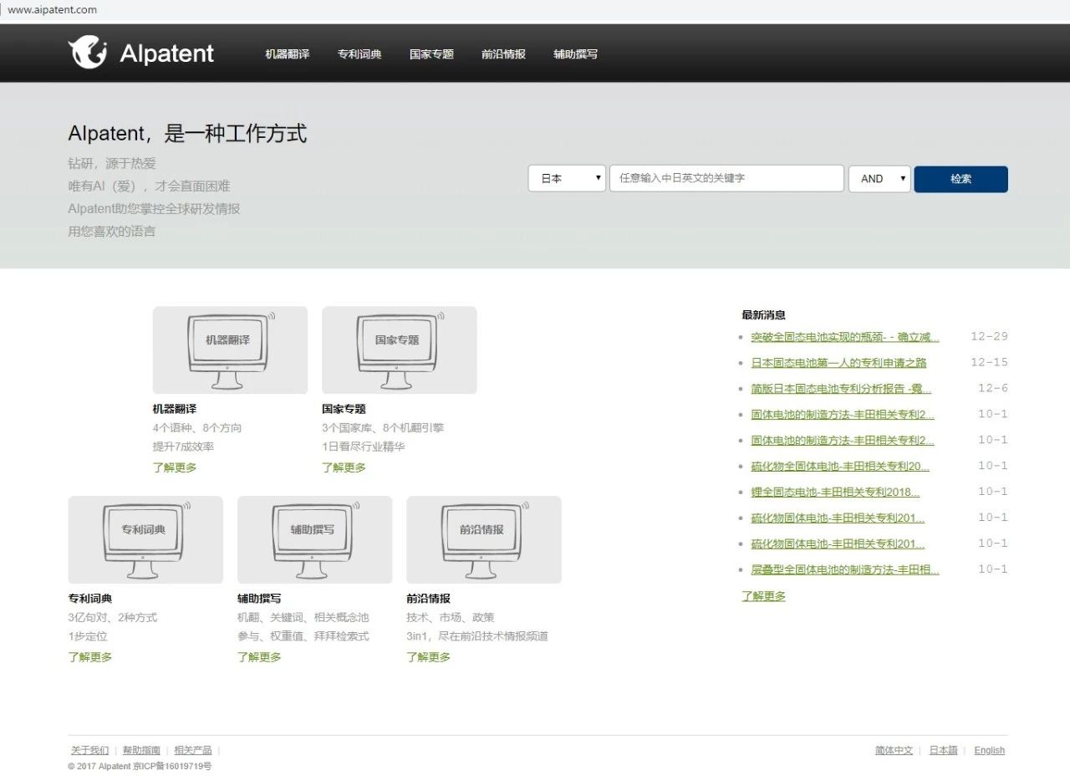
Task: Click the 前沿情报 card heading text
Action: 428,599
